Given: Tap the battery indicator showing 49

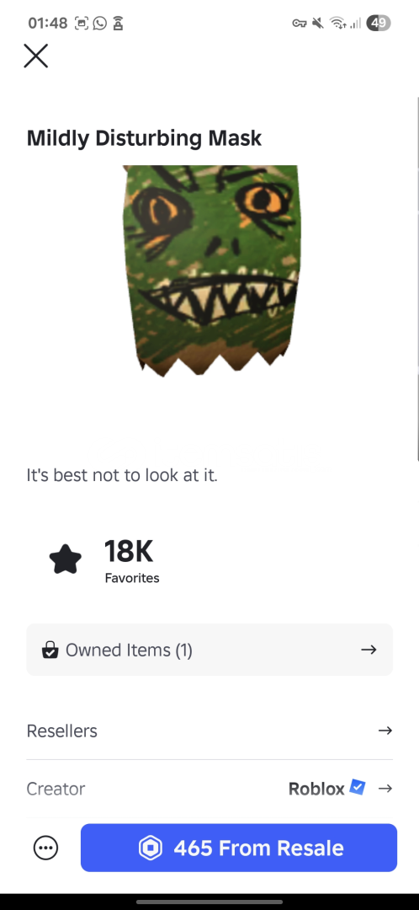Looking at the screenshot, I should point(379,24).
